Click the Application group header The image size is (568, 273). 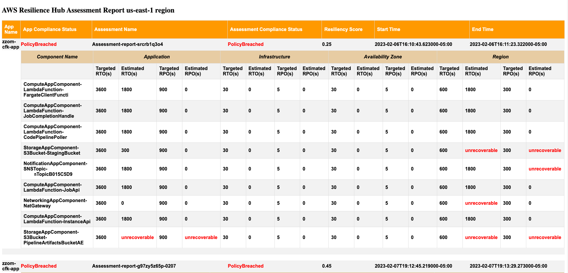pyautogui.click(x=157, y=57)
